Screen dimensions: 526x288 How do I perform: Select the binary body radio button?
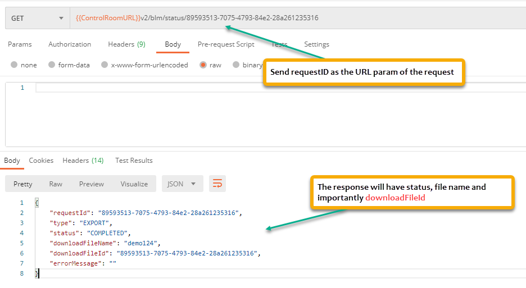pyautogui.click(x=236, y=65)
